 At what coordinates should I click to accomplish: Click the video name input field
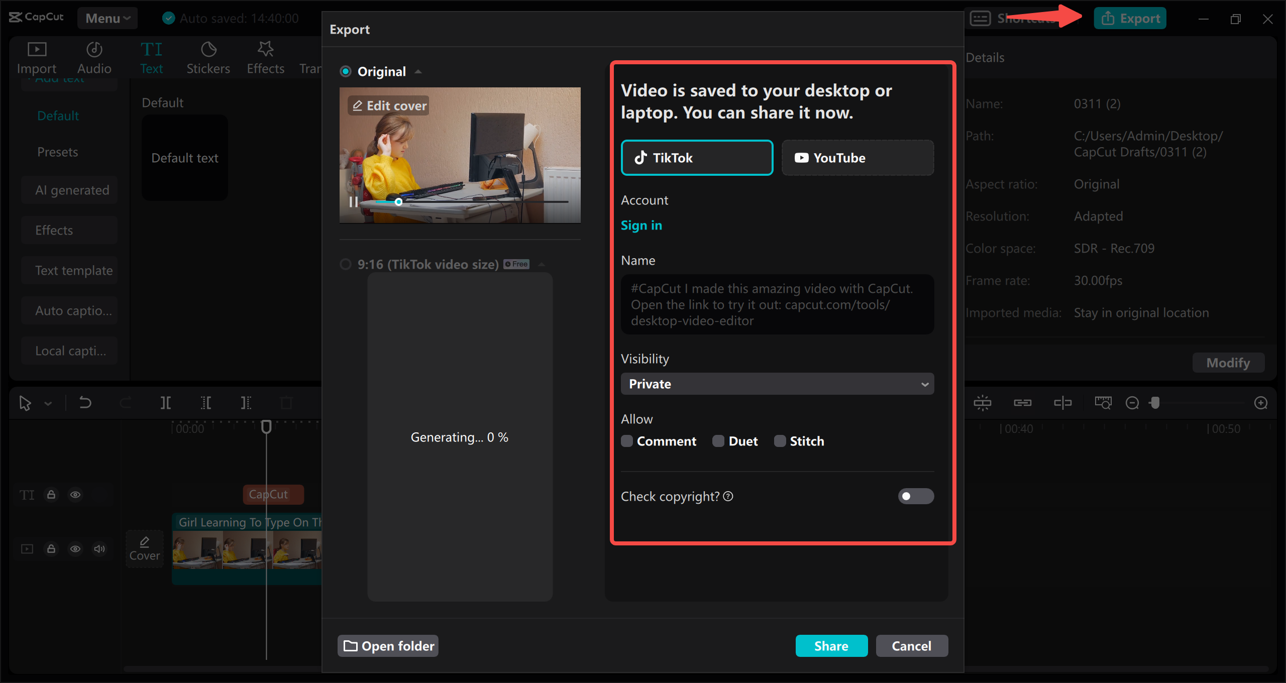pyautogui.click(x=776, y=304)
